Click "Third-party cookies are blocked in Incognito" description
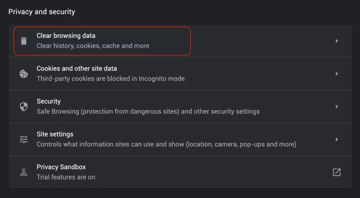360x198 pixels. (x=110, y=78)
